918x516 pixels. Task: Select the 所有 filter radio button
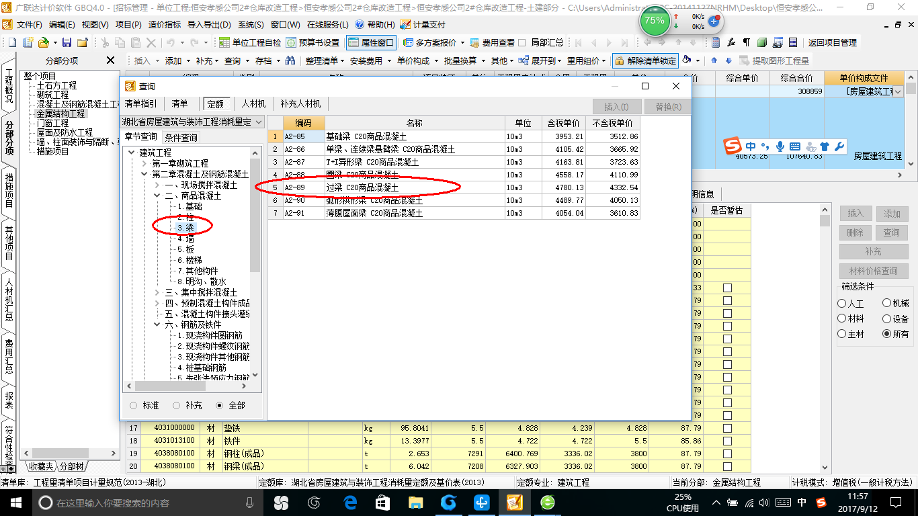point(886,334)
